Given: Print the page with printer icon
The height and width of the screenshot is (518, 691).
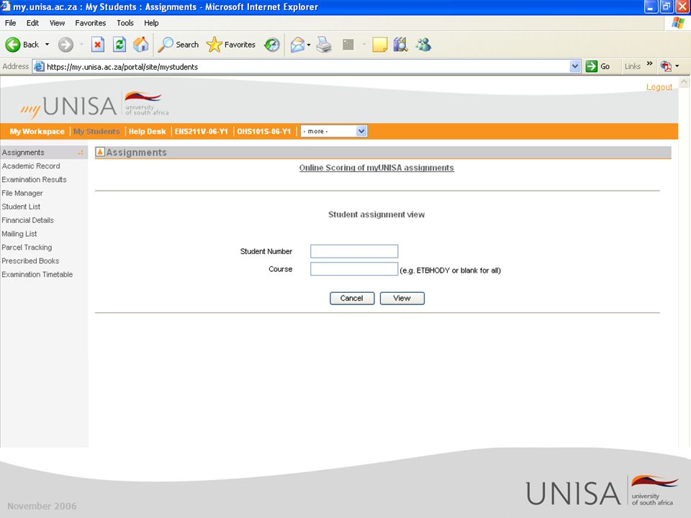Looking at the screenshot, I should coord(325,45).
